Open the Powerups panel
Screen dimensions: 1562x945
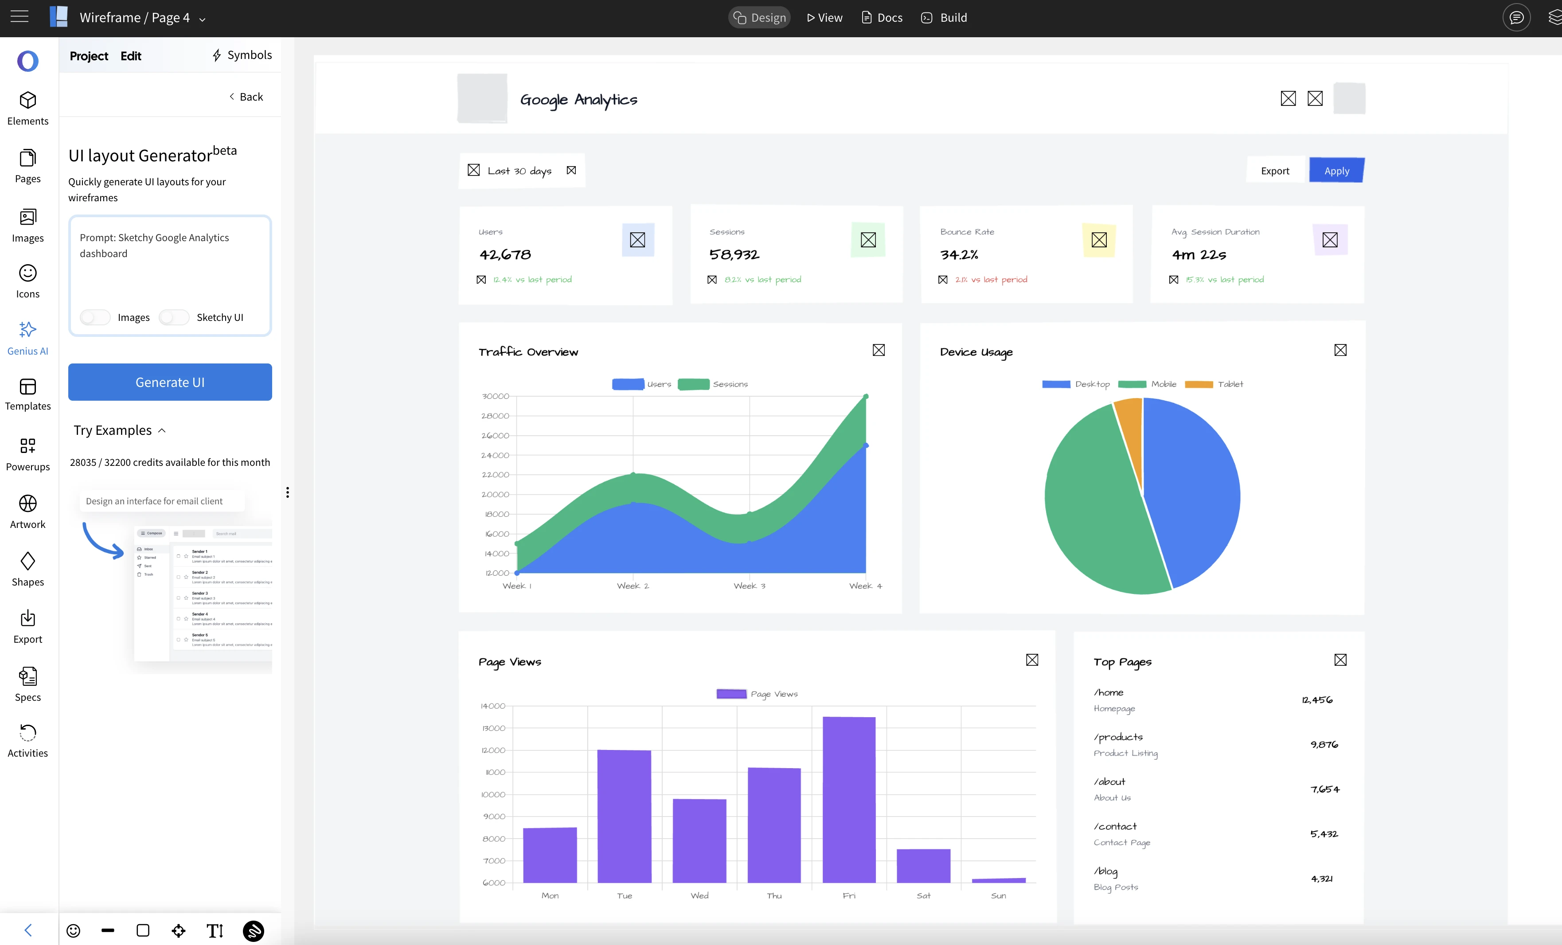[x=27, y=454]
